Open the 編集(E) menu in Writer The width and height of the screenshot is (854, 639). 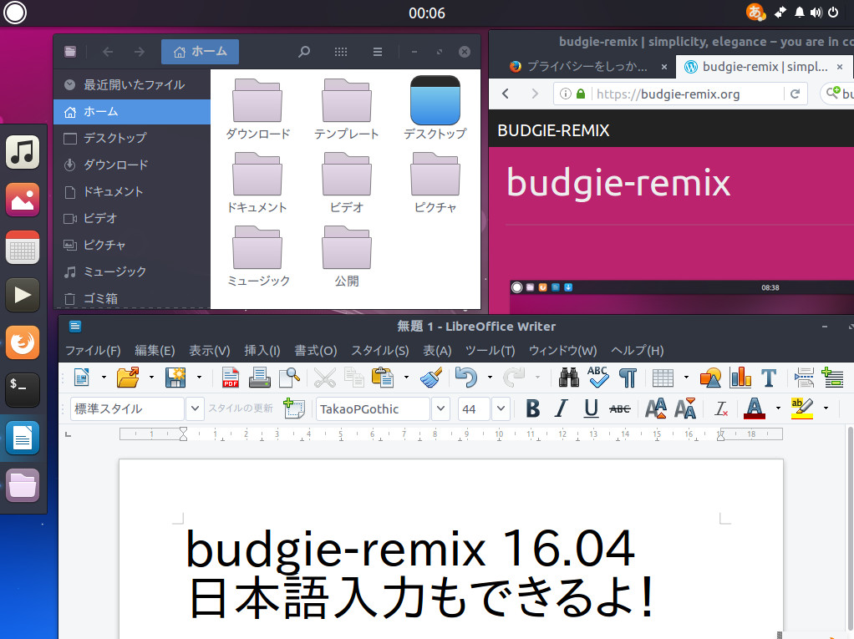[x=155, y=351]
